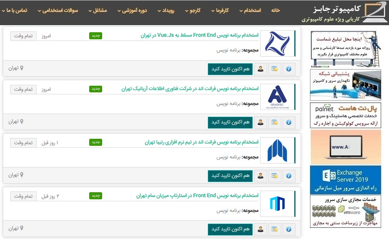Click هم اکنون تایید کنید in the Vue.Js card
This screenshot has width=389, height=239.
[x=230, y=69]
